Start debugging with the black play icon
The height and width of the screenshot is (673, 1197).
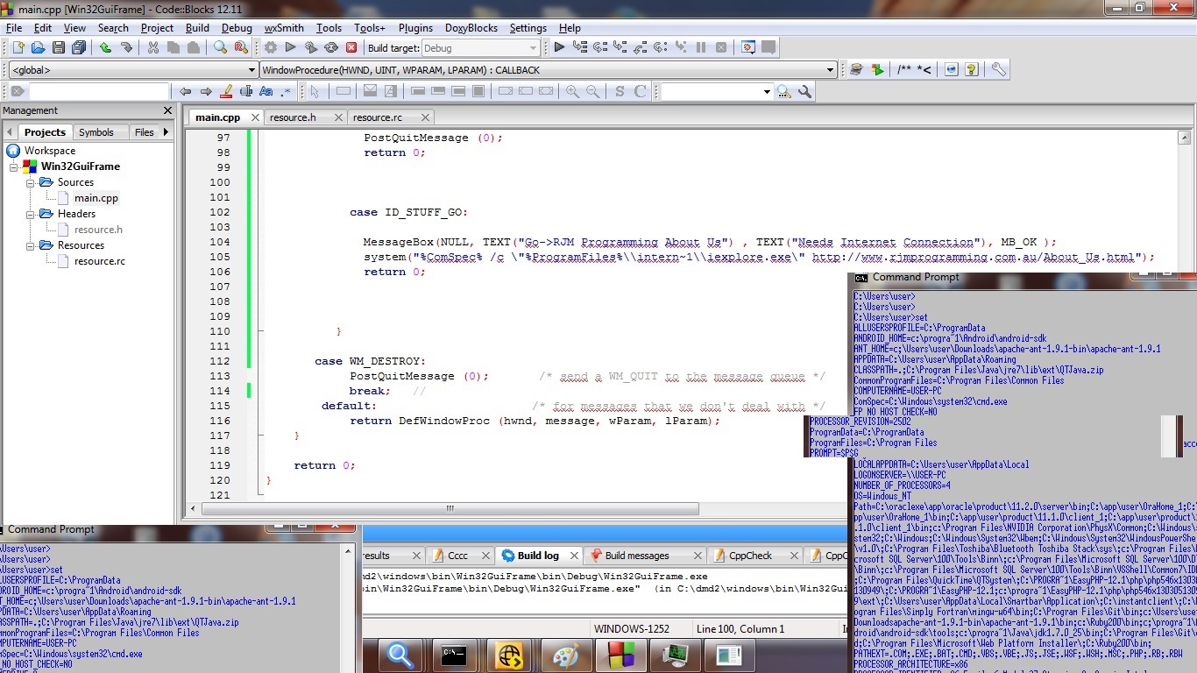pos(559,47)
